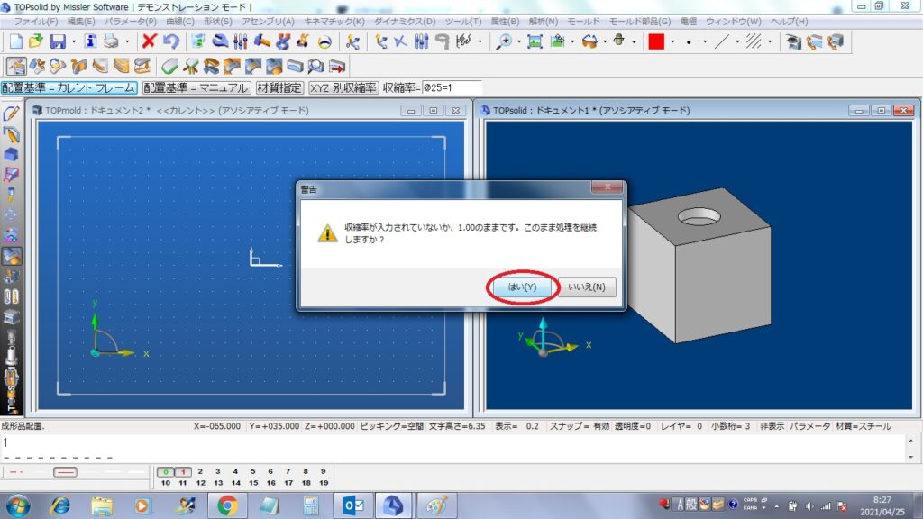Open the ファイル(F) menu

point(36,22)
